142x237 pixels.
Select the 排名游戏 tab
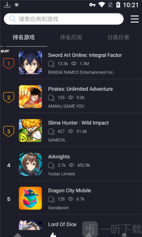point(24,37)
